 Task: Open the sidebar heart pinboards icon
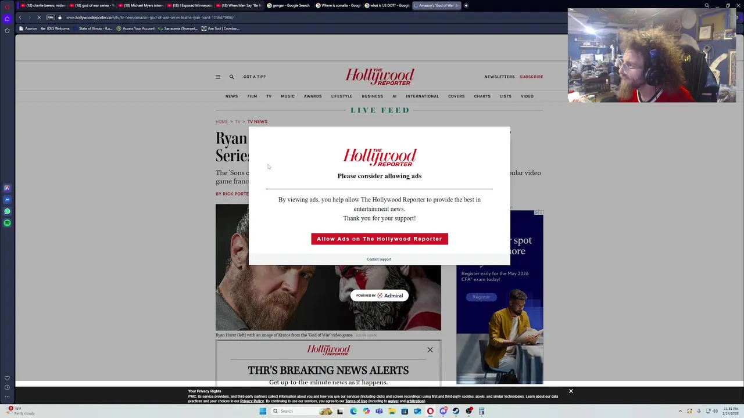coord(7,378)
